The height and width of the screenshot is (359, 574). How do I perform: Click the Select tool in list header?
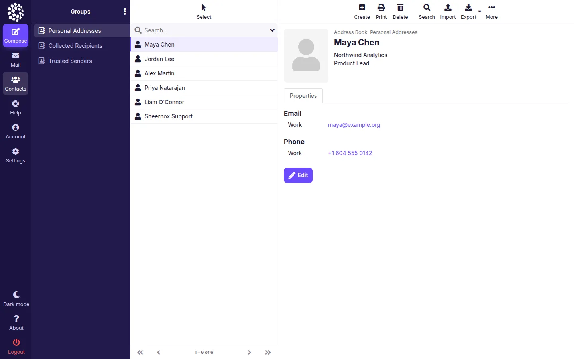click(x=204, y=12)
